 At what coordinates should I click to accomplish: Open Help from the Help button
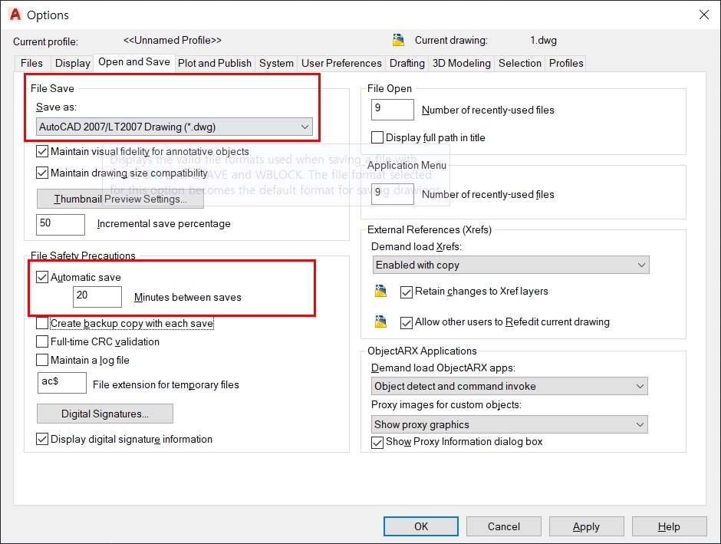coord(669,526)
